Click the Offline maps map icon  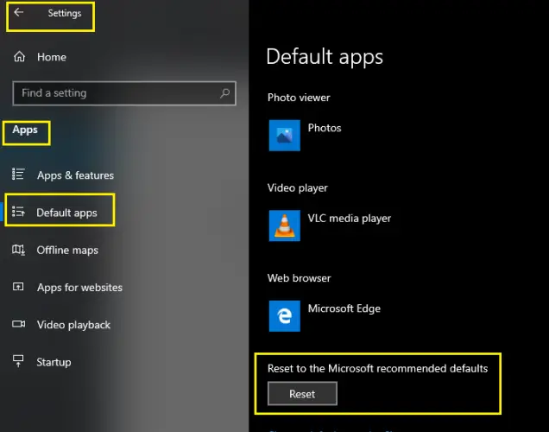pyautogui.click(x=18, y=250)
